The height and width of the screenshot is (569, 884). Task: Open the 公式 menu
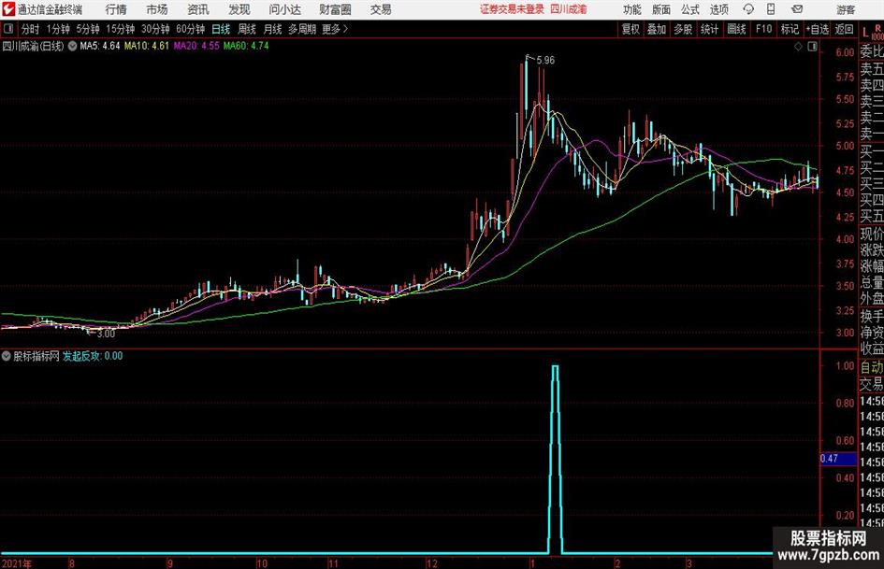690,9
